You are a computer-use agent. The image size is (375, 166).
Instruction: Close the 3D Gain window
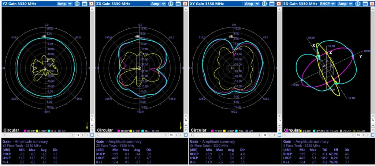click(x=372, y=4)
